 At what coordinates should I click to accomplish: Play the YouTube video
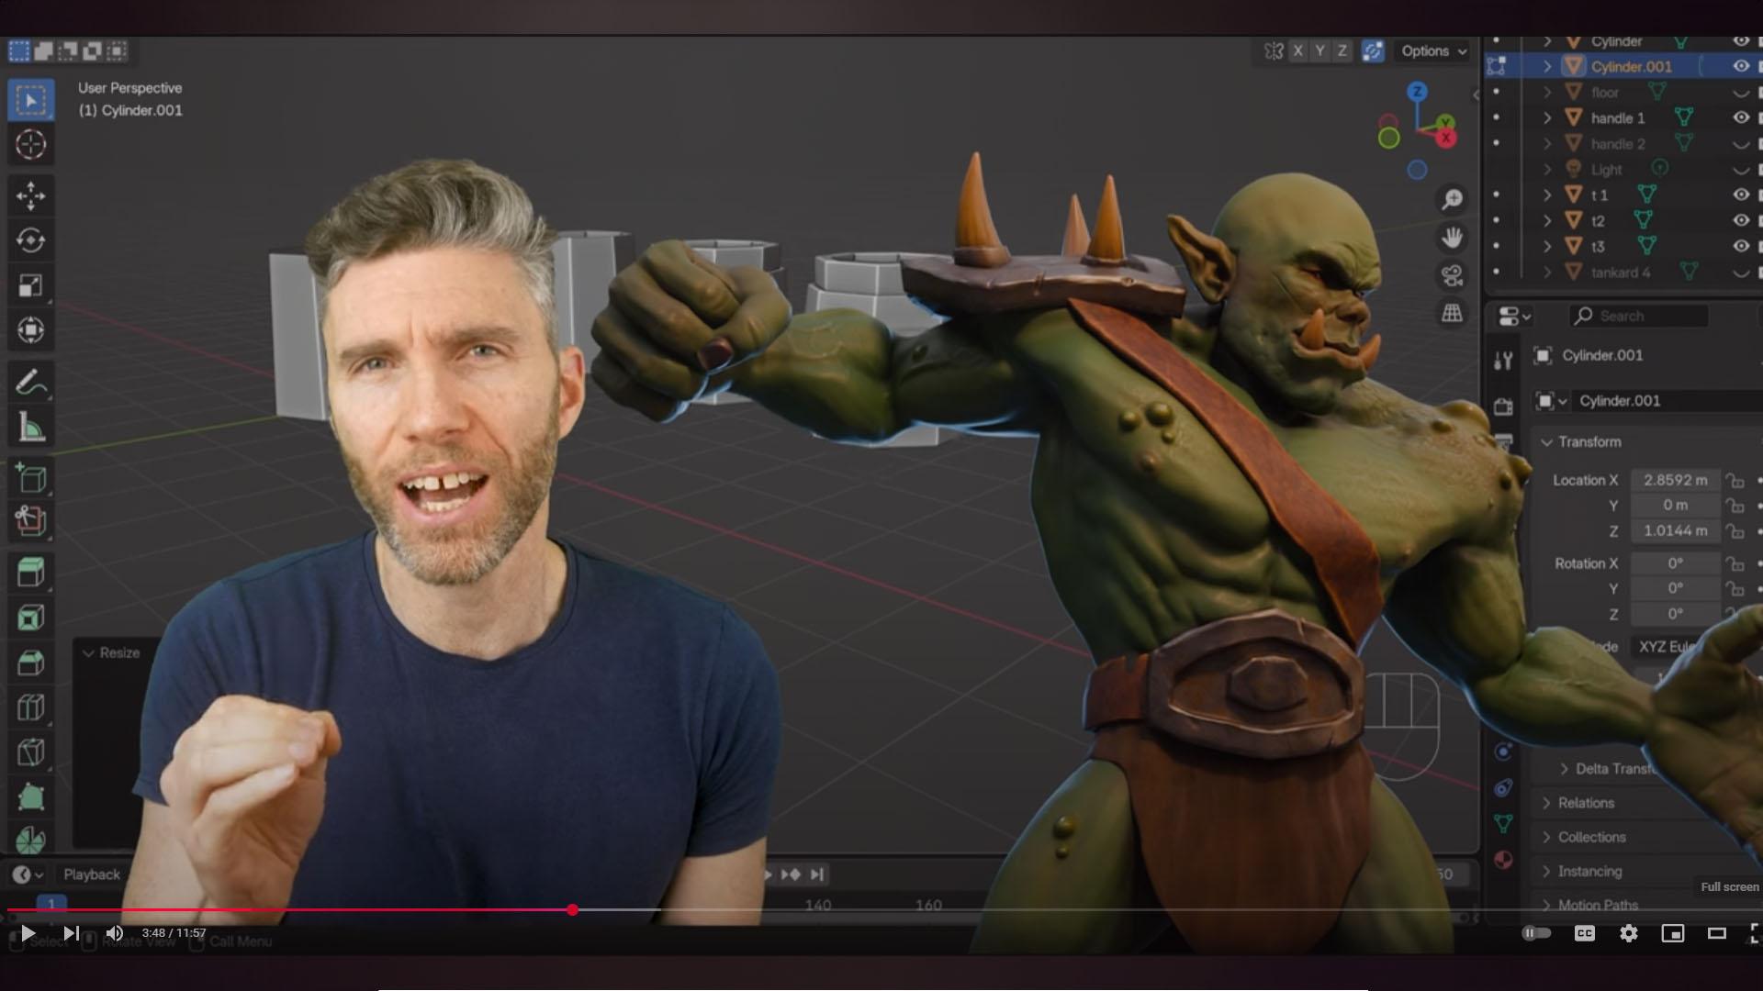pos(28,933)
